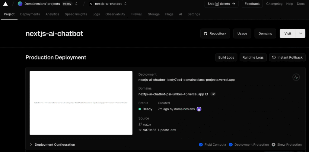Click the Visit button
This screenshot has height=152, width=309.
[x=288, y=34]
